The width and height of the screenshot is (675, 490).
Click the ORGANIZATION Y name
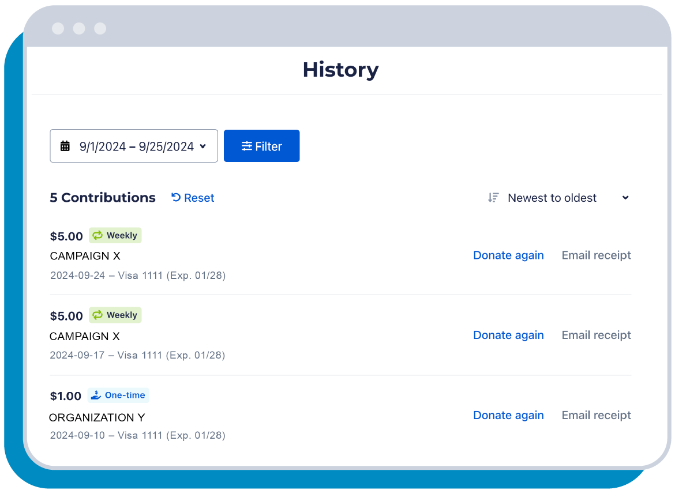coord(97,417)
